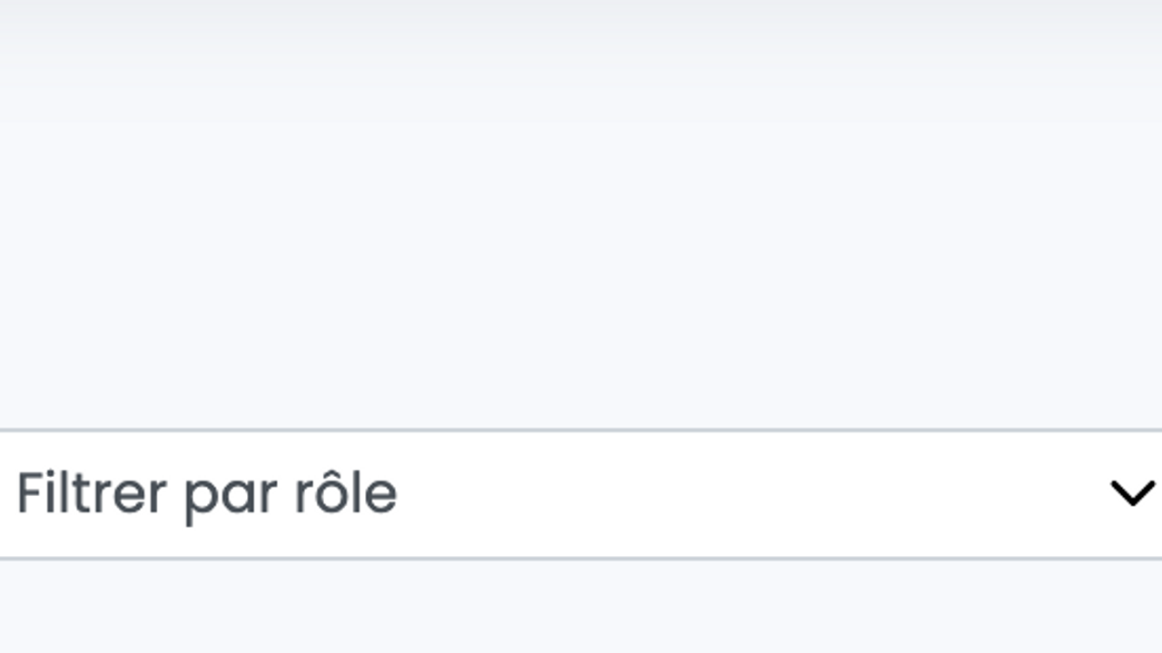
Task: Focus the Filtrer par rôle select control
Action: tap(581, 493)
